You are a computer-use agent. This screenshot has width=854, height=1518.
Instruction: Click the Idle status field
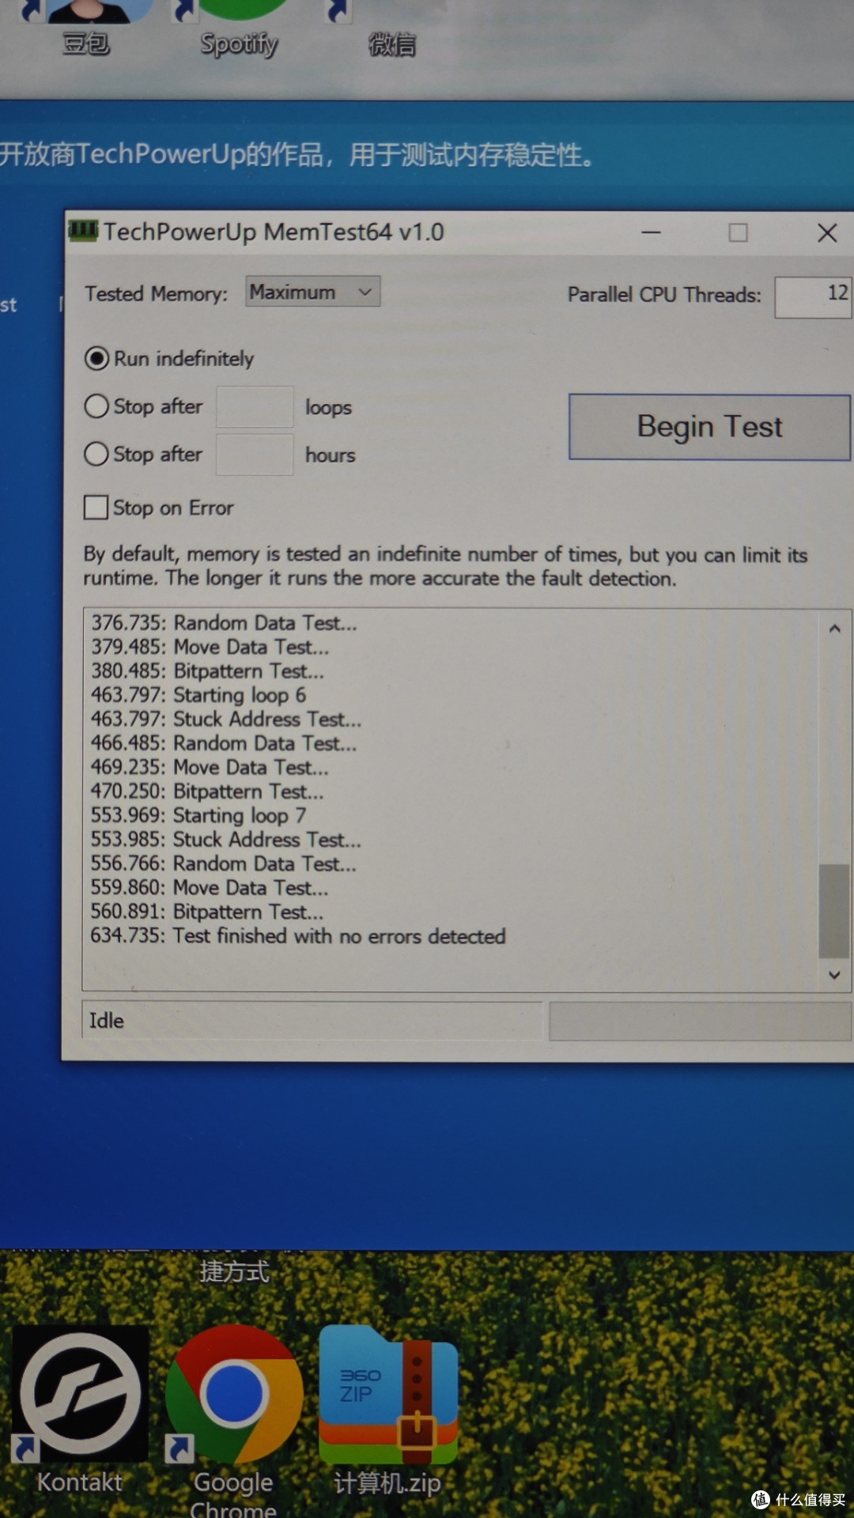click(x=312, y=1021)
